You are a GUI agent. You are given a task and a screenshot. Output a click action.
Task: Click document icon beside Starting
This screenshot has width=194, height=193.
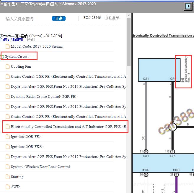(8, 177)
